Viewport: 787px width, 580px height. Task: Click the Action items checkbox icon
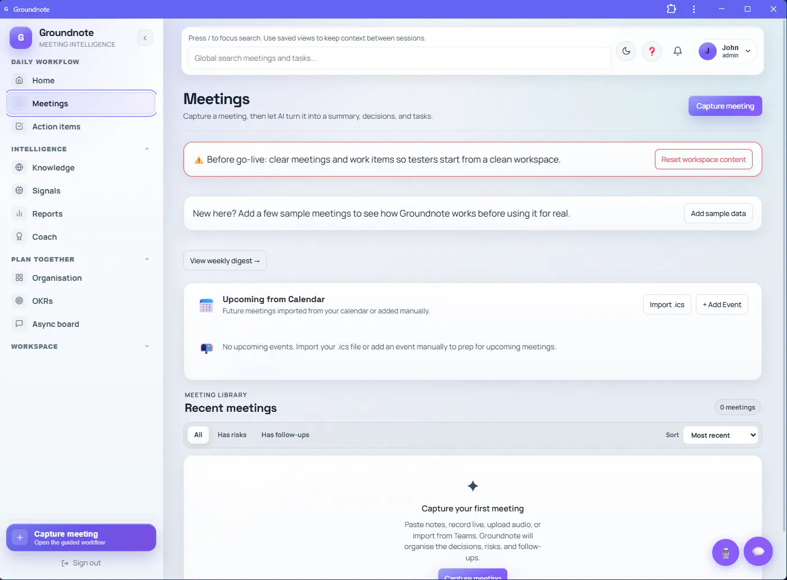coord(20,126)
